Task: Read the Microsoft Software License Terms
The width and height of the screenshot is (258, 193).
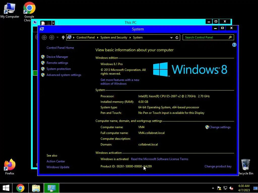Action: pos(159,159)
